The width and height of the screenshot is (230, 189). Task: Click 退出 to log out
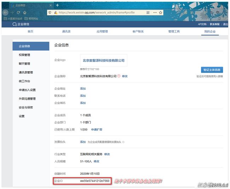pos(225,24)
